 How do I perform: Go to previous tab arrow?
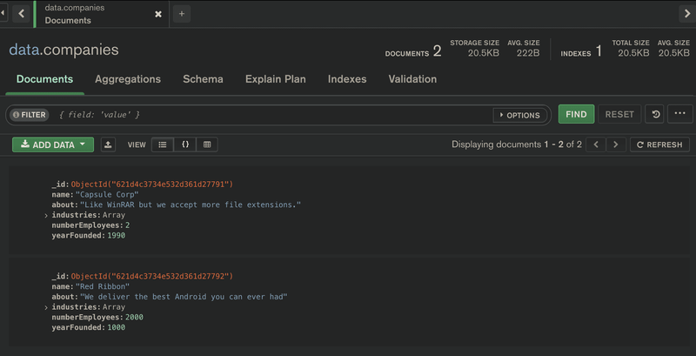point(21,14)
